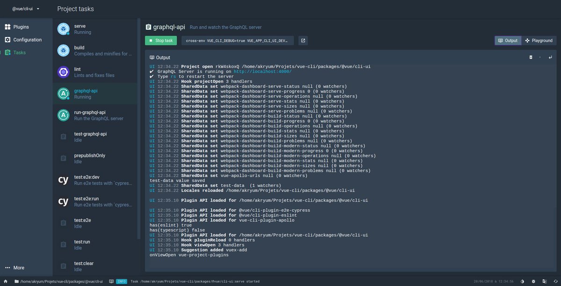Image resolution: width=561 pixels, height=286 pixels.
Task: Click the Configuration gear icon
Action: pyautogui.click(x=7, y=40)
